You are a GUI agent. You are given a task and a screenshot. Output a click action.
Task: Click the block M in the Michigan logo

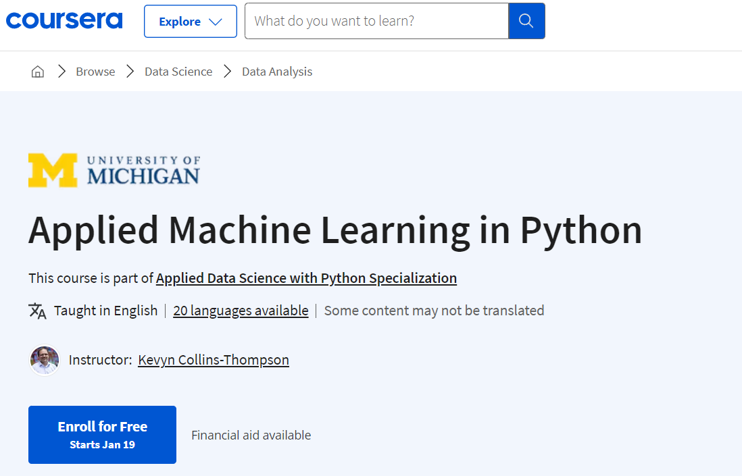pos(52,169)
